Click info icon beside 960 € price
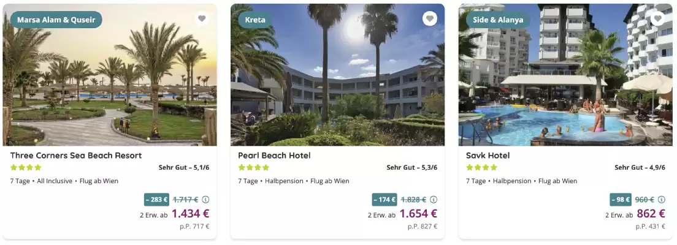Viewport: 677px width, 245px height. (x=662, y=200)
